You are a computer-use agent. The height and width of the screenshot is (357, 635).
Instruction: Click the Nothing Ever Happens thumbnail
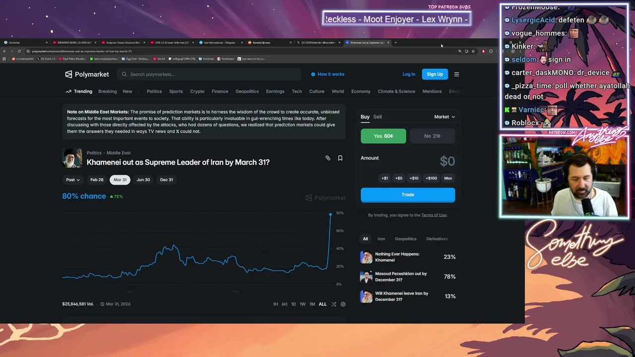[366, 257]
